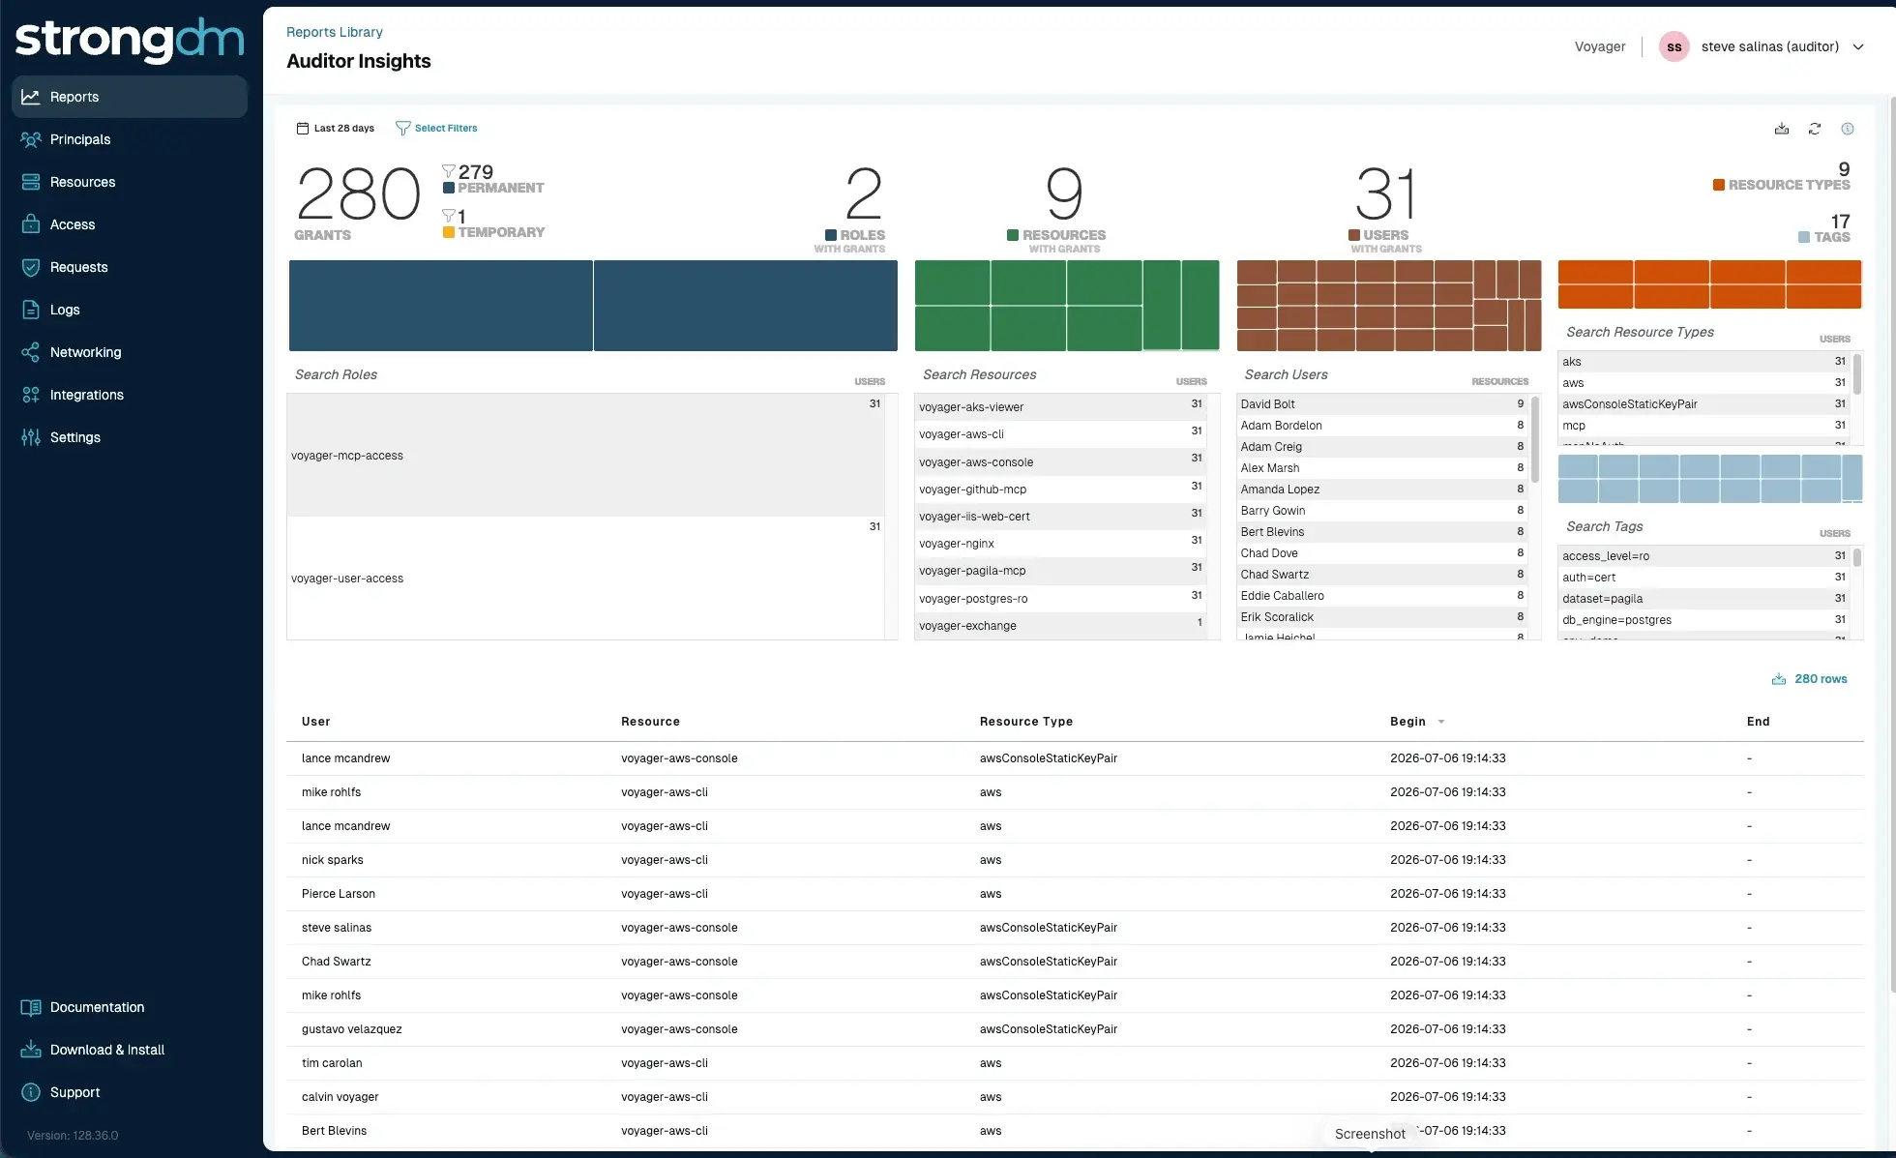Screen dimensions: 1896x1158
Task: Click the calendar icon for Last 28 days
Action: click(x=303, y=128)
